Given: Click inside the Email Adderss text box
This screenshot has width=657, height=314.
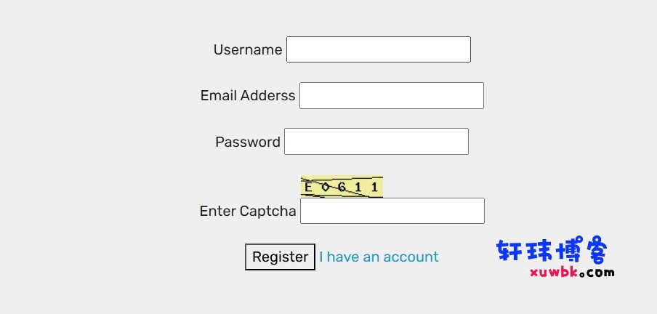Looking at the screenshot, I should pos(391,96).
